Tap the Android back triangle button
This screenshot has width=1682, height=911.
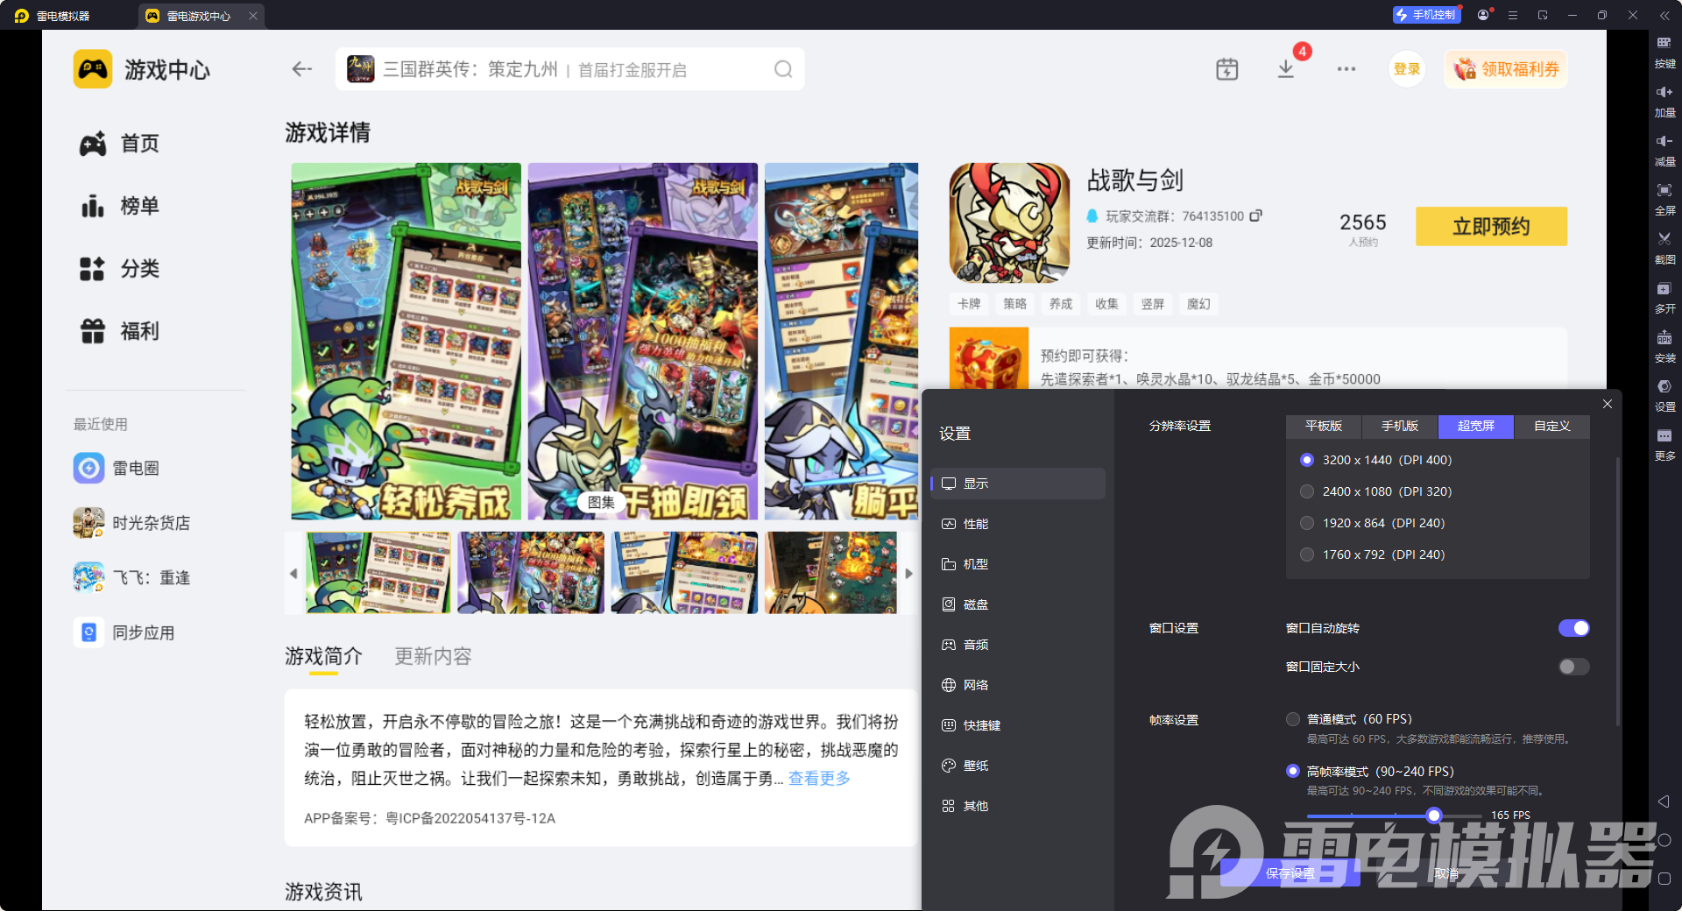[x=1664, y=802]
